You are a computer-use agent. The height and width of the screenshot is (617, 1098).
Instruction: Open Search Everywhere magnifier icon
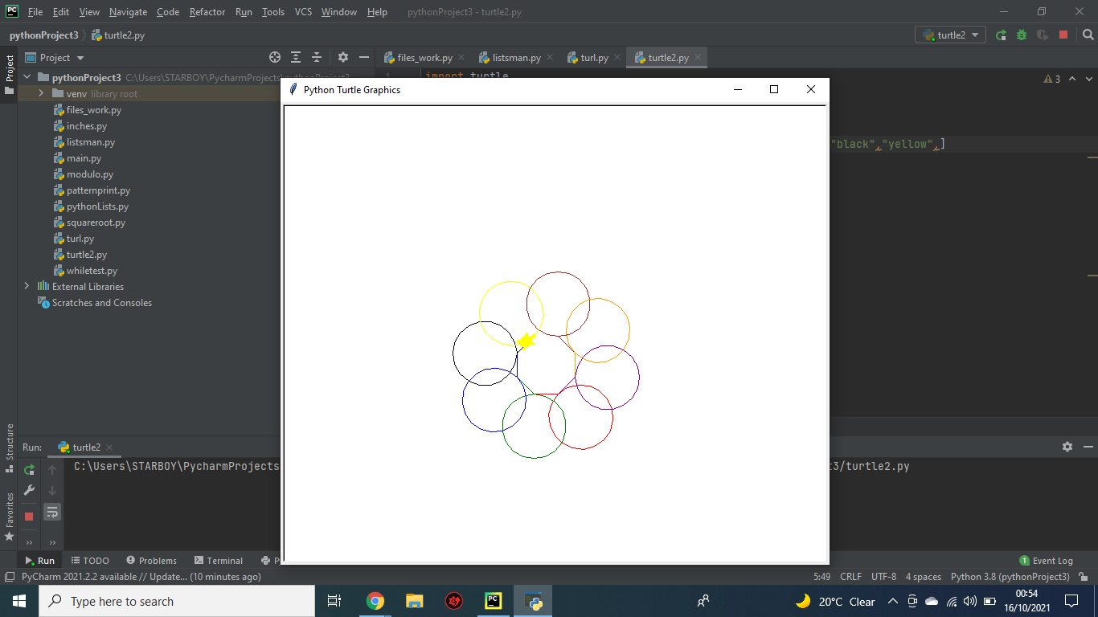pyautogui.click(x=1088, y=35)
